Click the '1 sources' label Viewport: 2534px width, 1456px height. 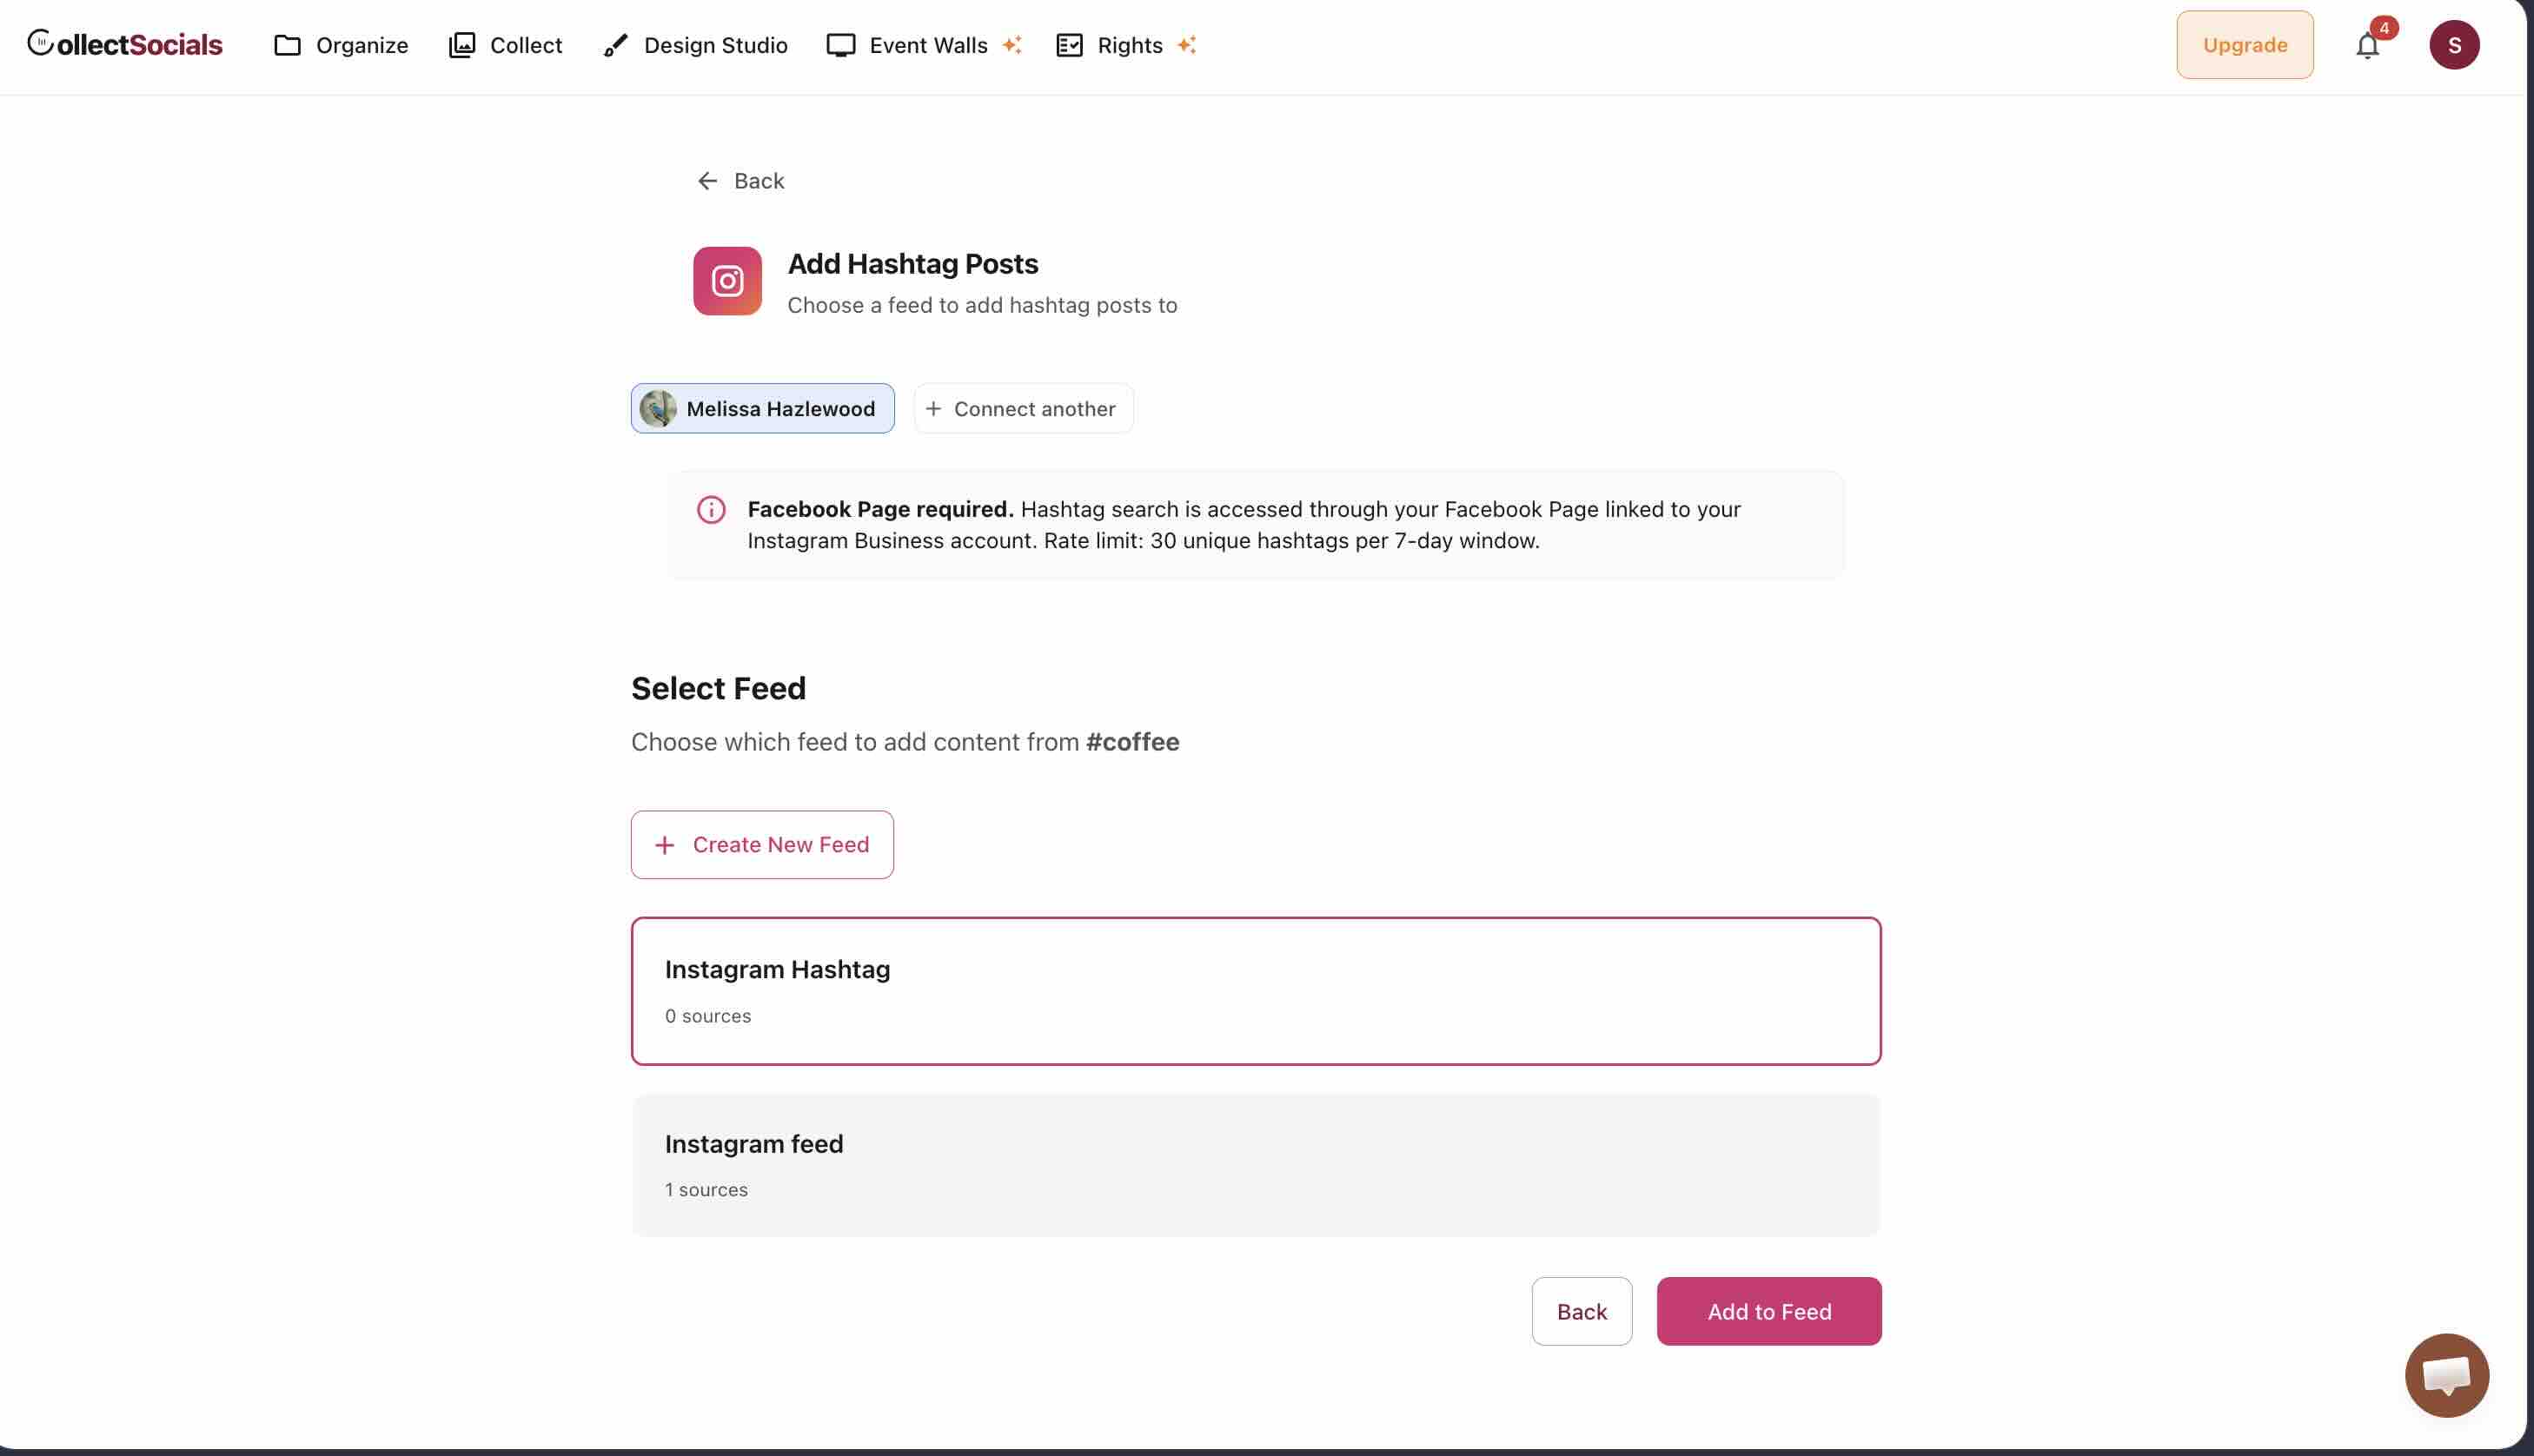coord(706,1190)
